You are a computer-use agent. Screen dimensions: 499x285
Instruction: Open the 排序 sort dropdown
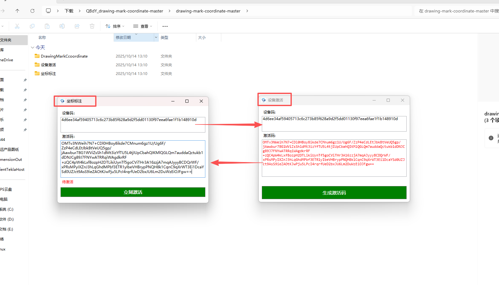(115, 26)
